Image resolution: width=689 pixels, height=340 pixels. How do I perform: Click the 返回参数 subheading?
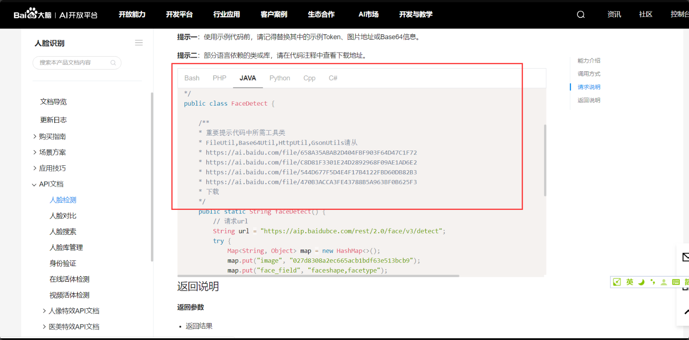point(191,307)
